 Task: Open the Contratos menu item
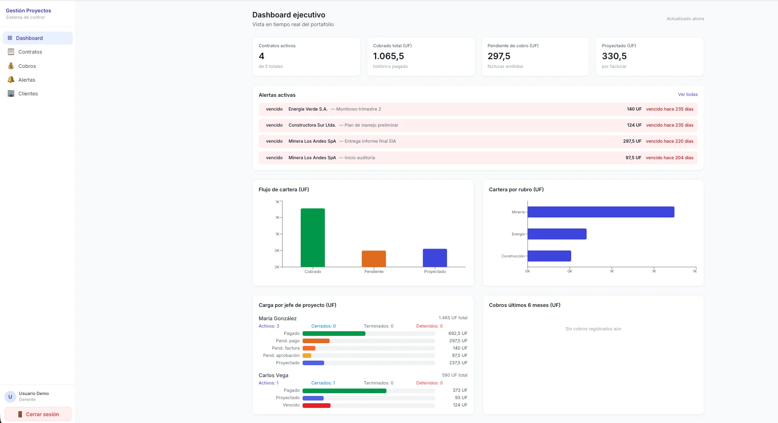38,52
